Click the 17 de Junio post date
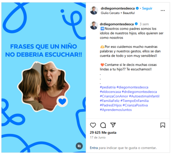Screen dimensions: 171x154 pos(98,137)
